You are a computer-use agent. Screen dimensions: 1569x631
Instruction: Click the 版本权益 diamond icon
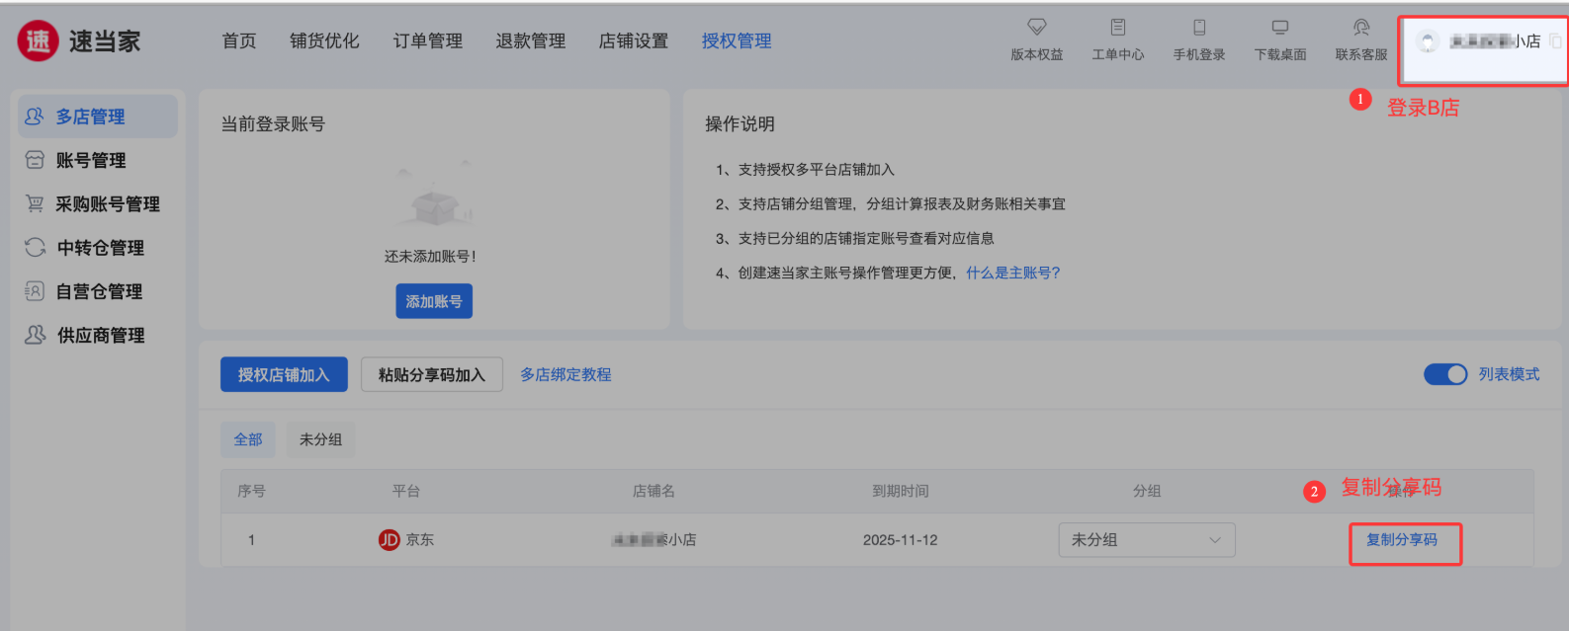pos(1036,28)
